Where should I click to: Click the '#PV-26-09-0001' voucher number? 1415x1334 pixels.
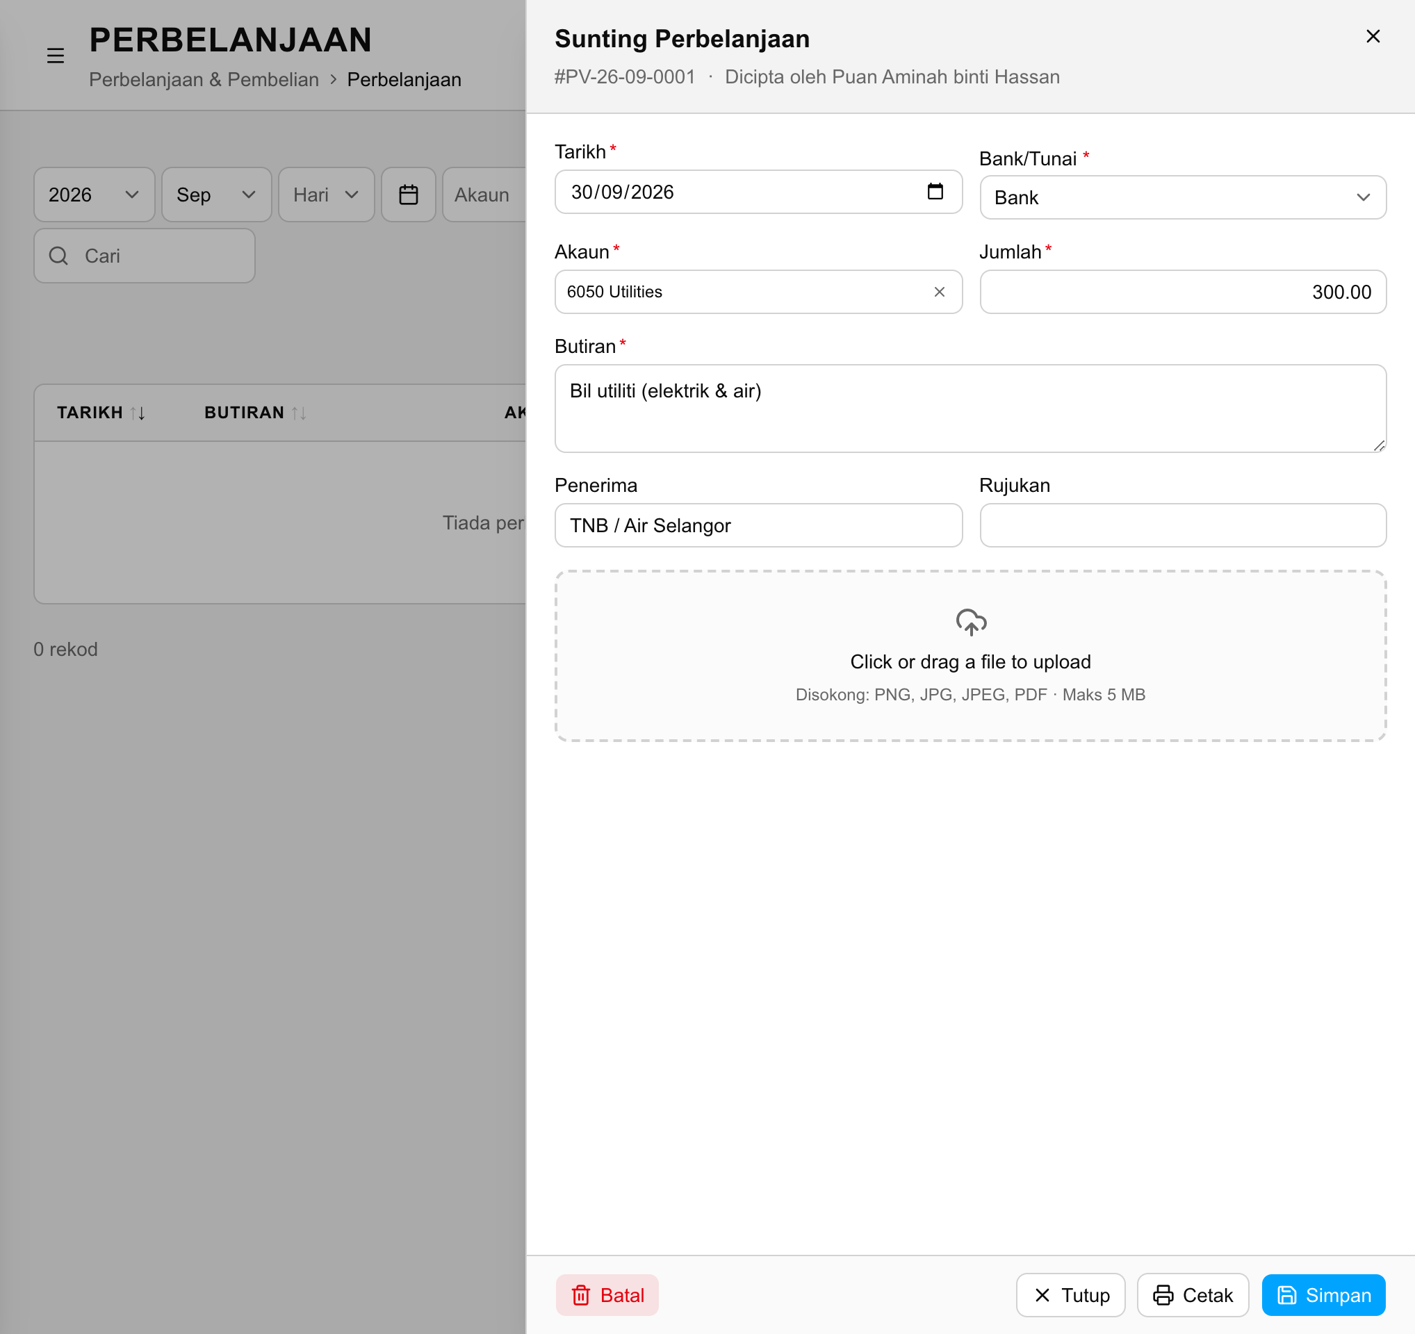coord(624,77)
